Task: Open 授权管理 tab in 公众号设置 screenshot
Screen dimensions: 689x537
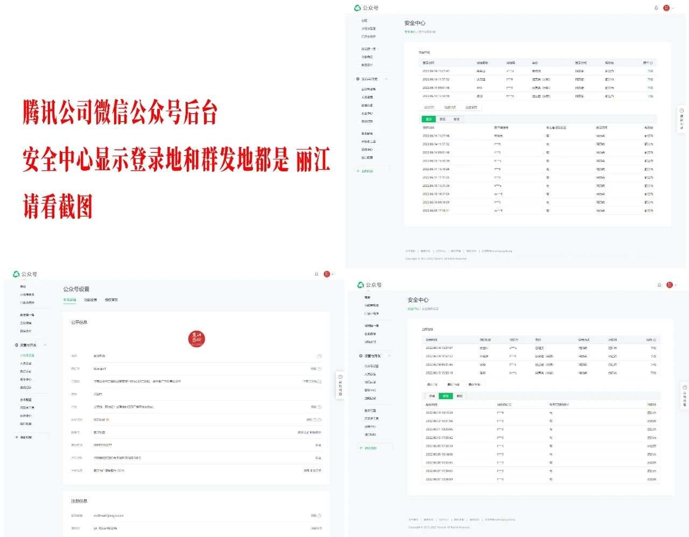Action: click(111, 300)
